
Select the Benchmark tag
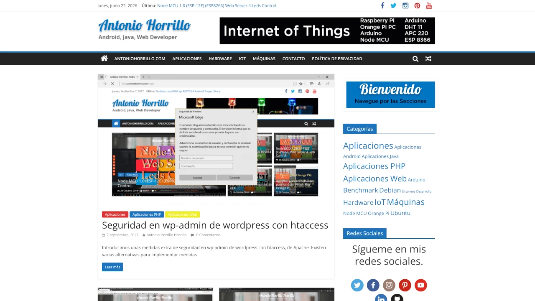[361, 190]
